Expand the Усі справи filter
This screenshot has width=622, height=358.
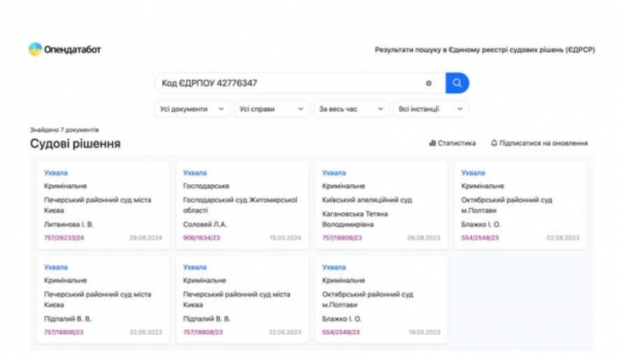point(271,109)
